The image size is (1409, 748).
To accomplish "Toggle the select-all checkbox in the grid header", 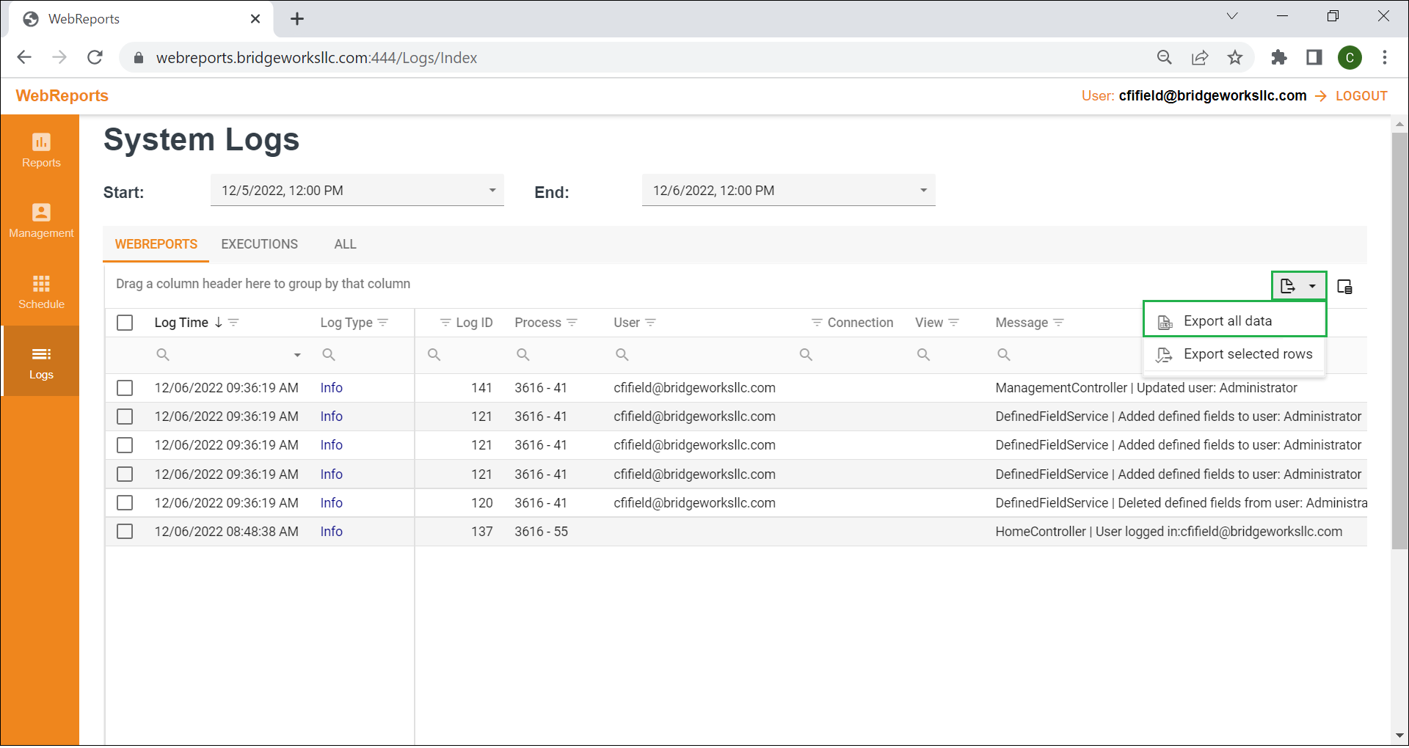I will pyautogui.click(x=124, y=322).
